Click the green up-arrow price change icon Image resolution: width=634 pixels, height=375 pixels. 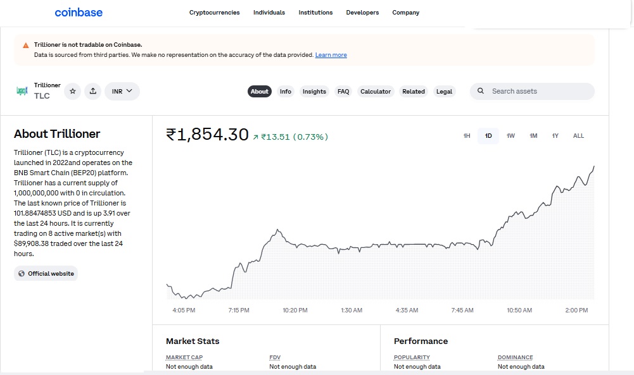(255, 137)
